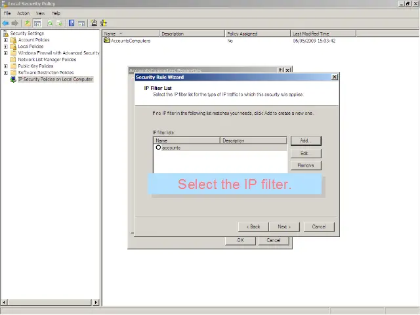
Task: Select Network List Manager Policies in tree
Action: click(x=47, y=60)
